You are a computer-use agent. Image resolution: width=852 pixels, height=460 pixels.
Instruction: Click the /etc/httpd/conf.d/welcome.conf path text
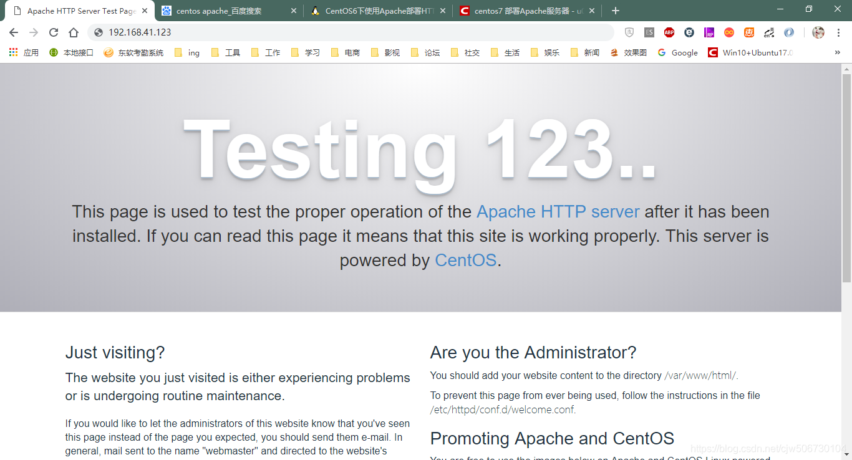503,410
